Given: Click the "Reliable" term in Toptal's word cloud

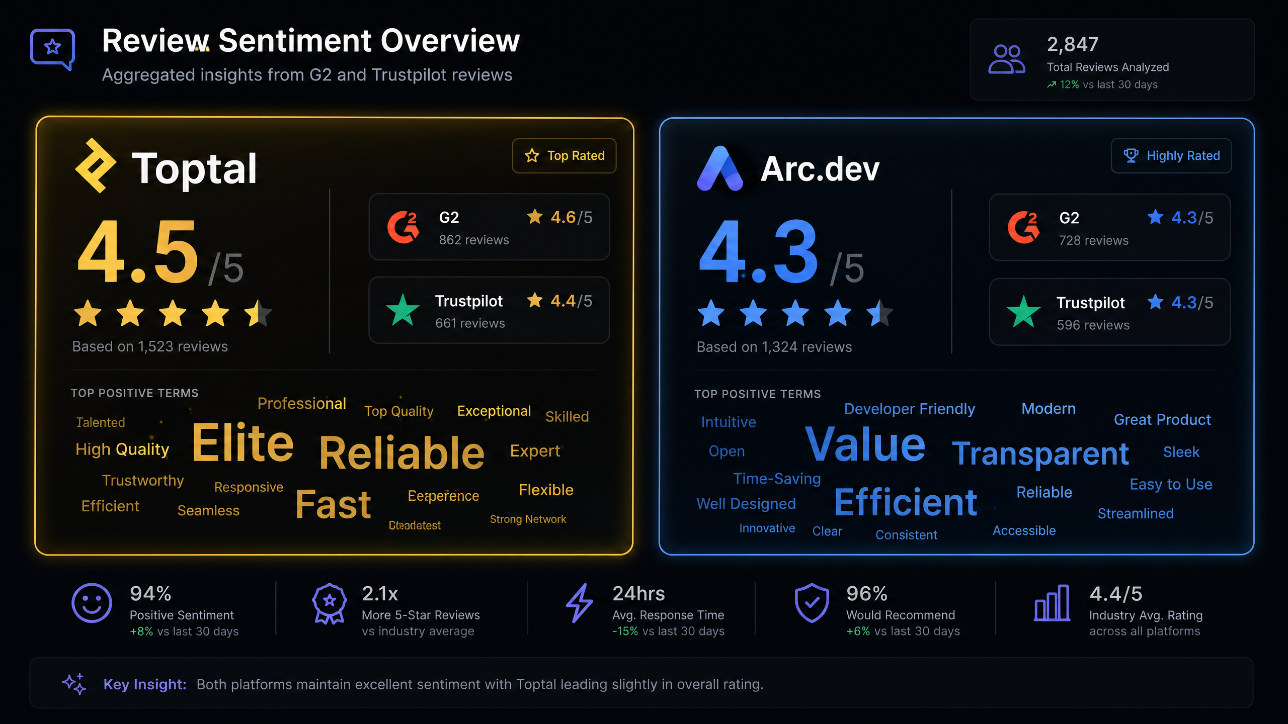Looking at the screenshot, I should point(401,452).
